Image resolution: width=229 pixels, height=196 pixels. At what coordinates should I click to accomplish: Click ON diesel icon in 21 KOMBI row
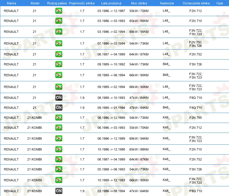pyautogui.click(x=59, y=191)
